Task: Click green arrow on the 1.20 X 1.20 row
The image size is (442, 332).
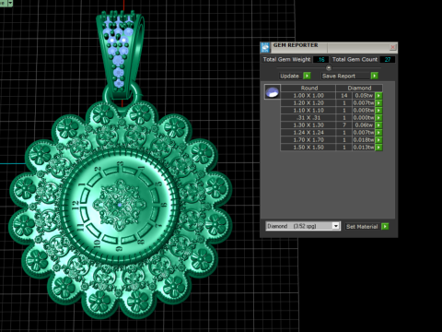Action: pyautogui.click(x=378, y=103)
